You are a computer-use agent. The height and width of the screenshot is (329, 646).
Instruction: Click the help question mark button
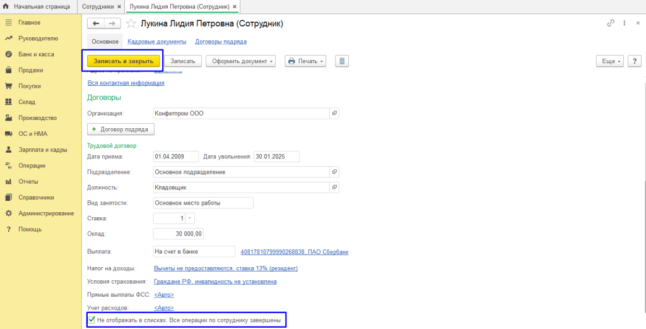633,61
